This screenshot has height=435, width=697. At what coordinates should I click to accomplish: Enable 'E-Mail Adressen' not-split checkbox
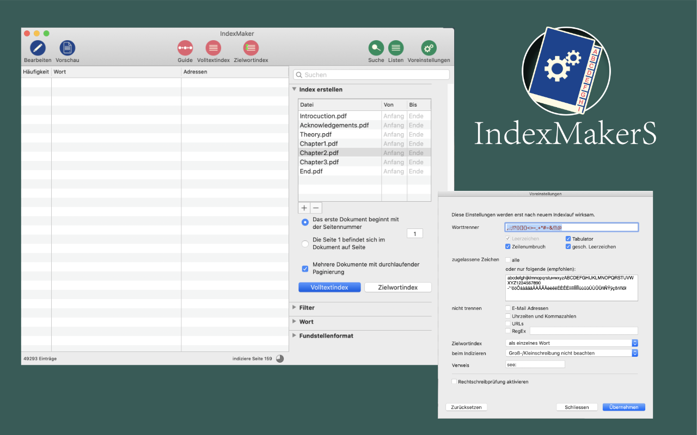click(x=508, y=308)
